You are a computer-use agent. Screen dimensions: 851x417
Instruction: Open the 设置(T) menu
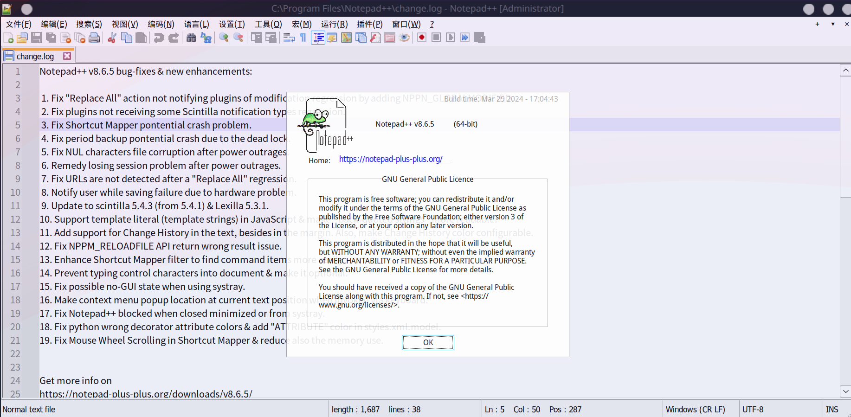click(x=232, y=24)
